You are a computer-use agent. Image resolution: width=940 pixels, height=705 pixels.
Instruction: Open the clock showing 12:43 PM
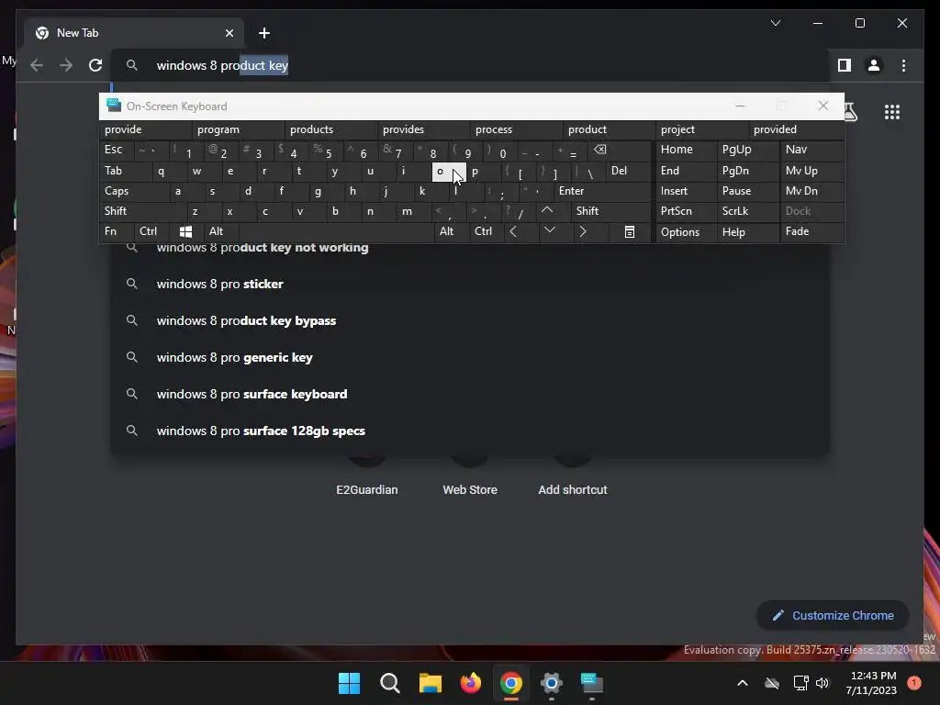(871, 683)
